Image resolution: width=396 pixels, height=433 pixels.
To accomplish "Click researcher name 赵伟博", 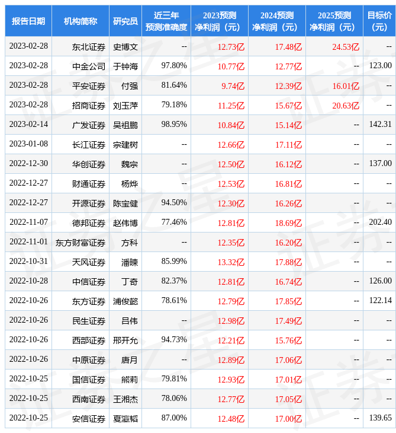I will [x=125, y=223].
